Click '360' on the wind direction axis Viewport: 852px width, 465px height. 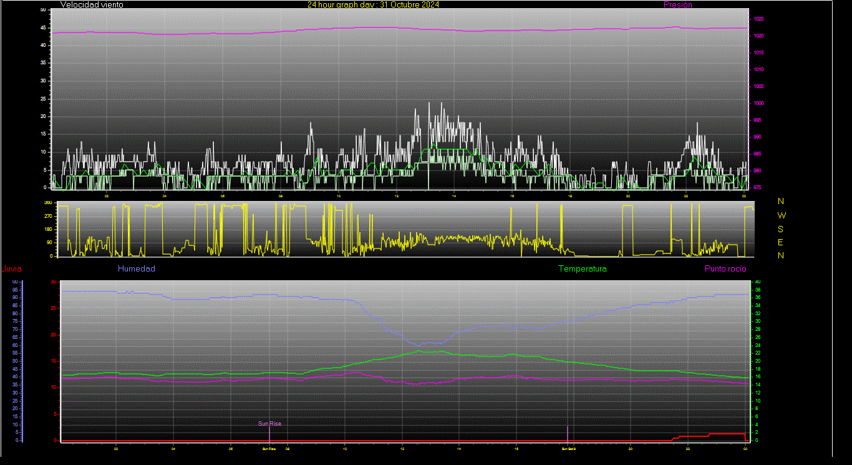[x=47, y=203]
